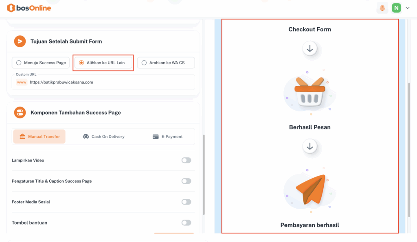
Task: Enable the Lampirkan Video toggle
Action: [x=186, y=160]
